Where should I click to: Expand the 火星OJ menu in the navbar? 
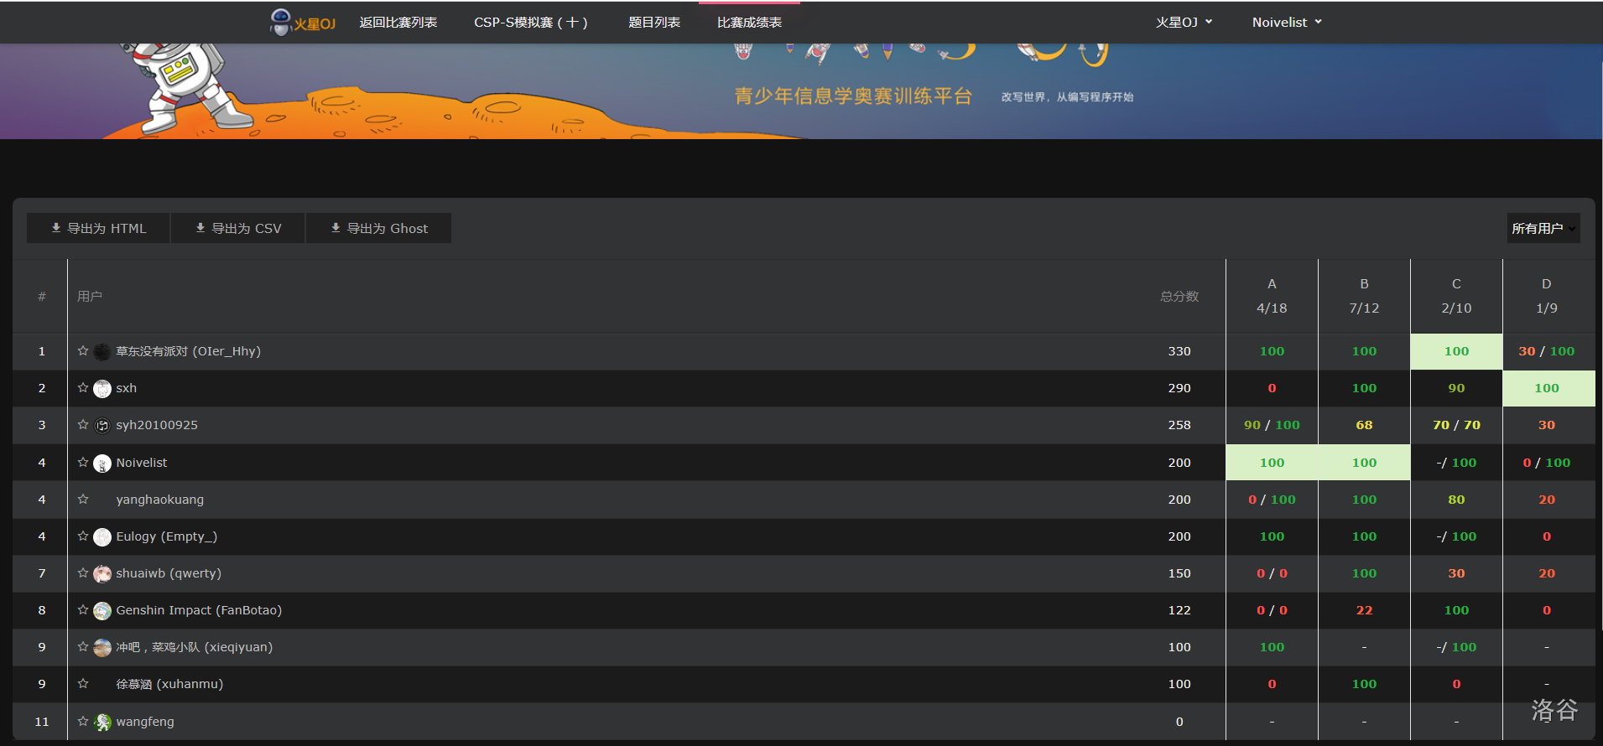[1184, 23]
